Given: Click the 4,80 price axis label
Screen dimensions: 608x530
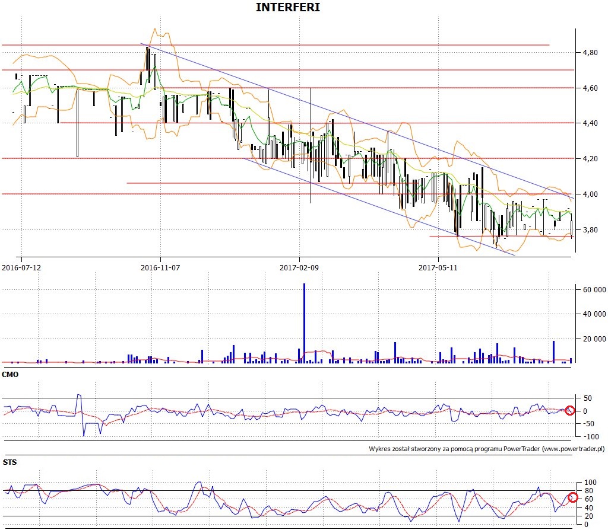Looking at the screenshot, I should pyautogui.click(x=590, y=52).
